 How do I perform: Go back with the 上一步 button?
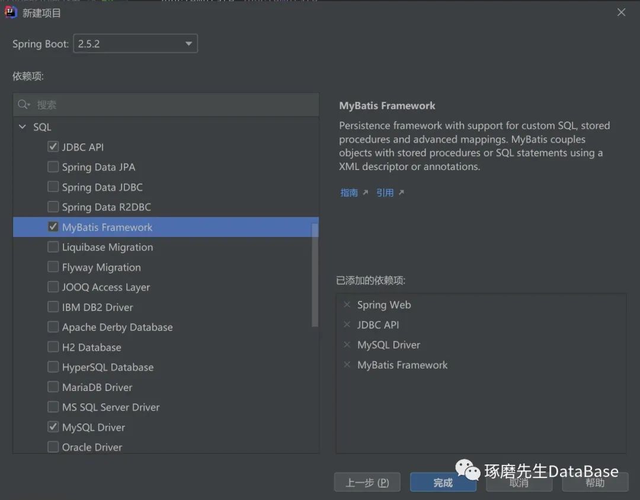click(x=367, y=482)
